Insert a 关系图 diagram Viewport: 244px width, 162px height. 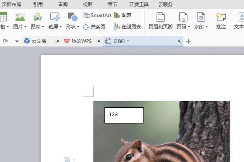point(94,27)
